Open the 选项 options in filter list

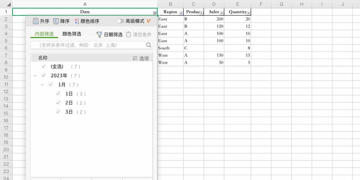(x=143, y=58)
